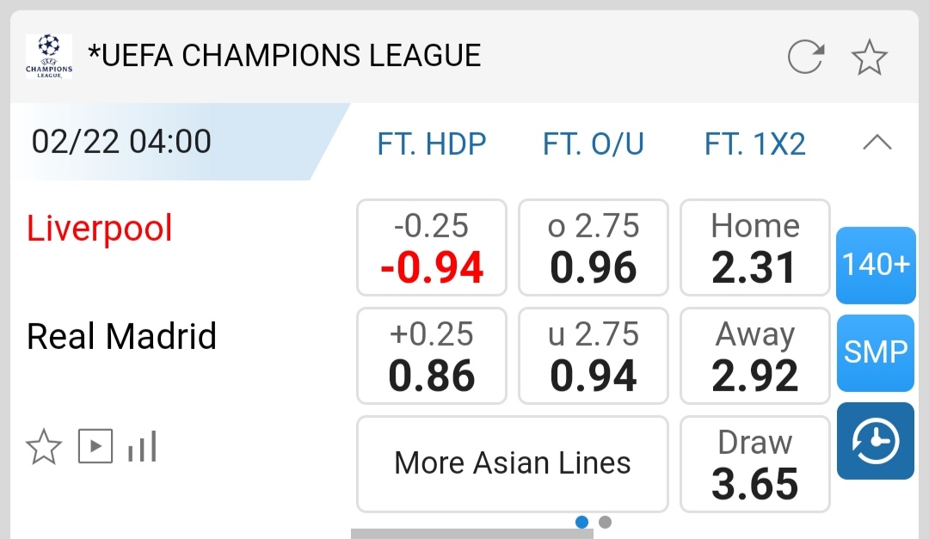Bet on over 2.75 goals
Viewport: 929px width, 539px height.
[x=594, y=248]
